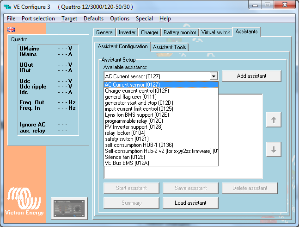Click the Victron Energy logo

[x=24, y=202]
